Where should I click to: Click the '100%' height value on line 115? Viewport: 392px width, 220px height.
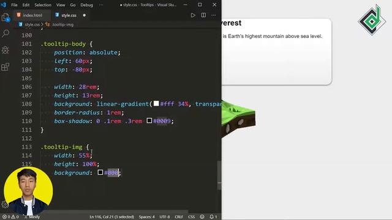[89, 164]
